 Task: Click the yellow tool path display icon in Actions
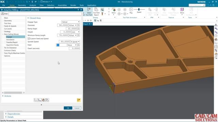(x=79, y=100)
